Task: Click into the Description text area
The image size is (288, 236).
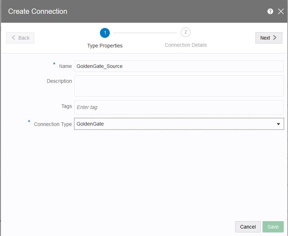Action: (x=179, y=86)
